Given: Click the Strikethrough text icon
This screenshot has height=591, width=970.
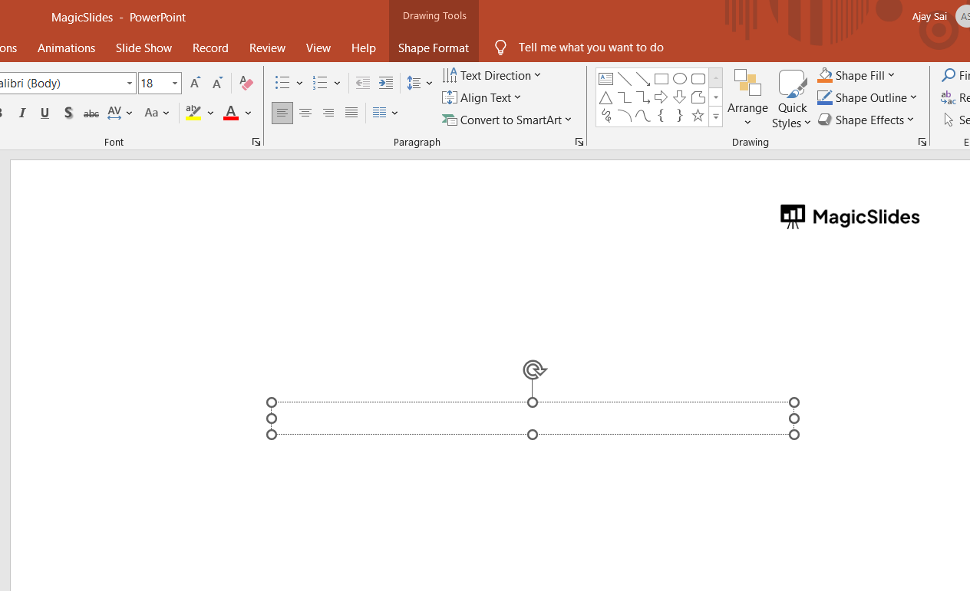Looking at the screenshot, I should pos(91,113).
